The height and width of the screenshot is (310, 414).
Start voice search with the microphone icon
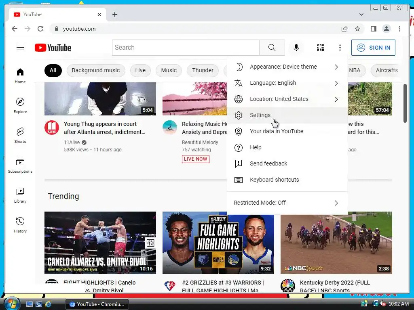click(296, 48)
